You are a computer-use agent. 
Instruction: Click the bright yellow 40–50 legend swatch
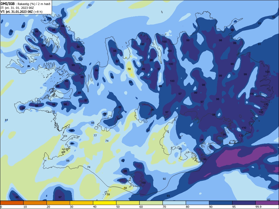pos(105,203)
